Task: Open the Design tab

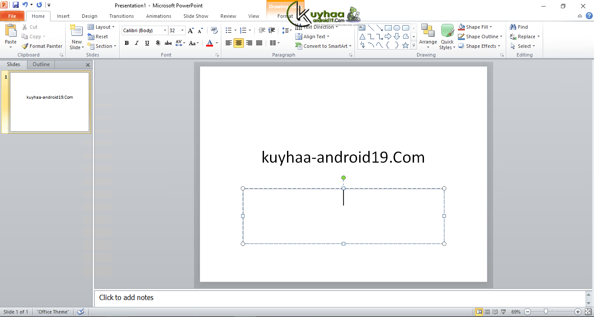Action: (x=90, y=16)
